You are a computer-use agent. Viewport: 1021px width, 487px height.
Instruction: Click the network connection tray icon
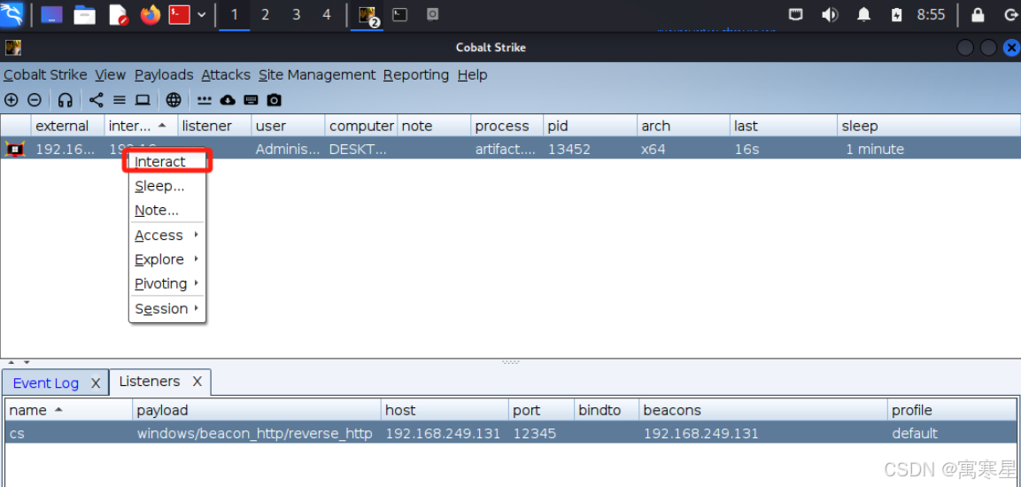(796, 14)
